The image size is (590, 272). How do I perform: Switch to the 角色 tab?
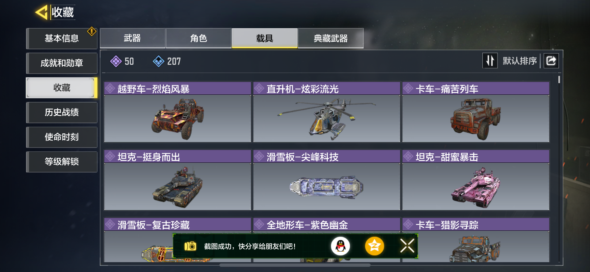pos(199,38)
